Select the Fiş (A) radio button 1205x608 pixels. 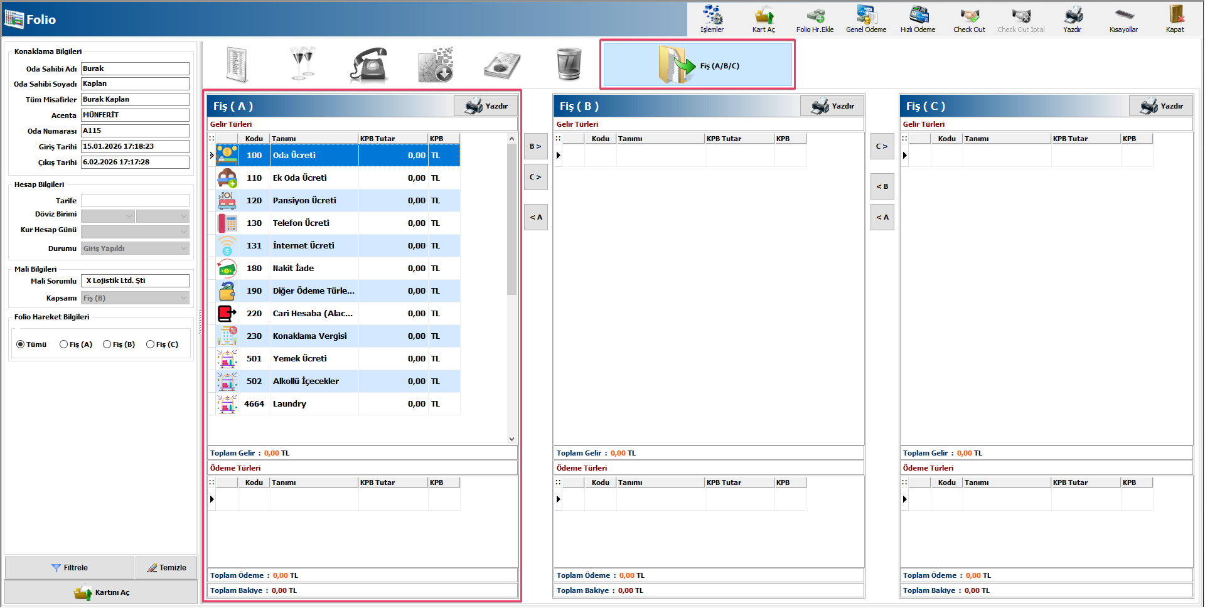point(64,344)
